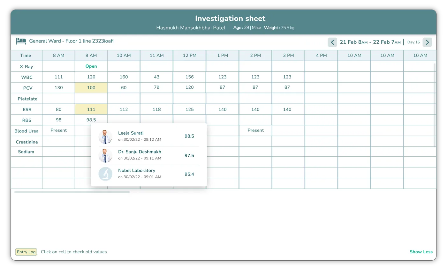Image resolution: width=447 pixels, height=268 pixels.
Task: Click the Day:15 indicator
Action: click(x=413, y=42)
